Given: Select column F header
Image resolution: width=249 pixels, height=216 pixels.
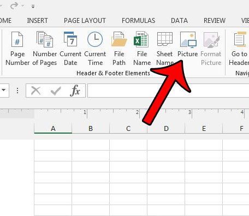Looking at the screenshot, I should pyautogui.click(x=236, y=128).
